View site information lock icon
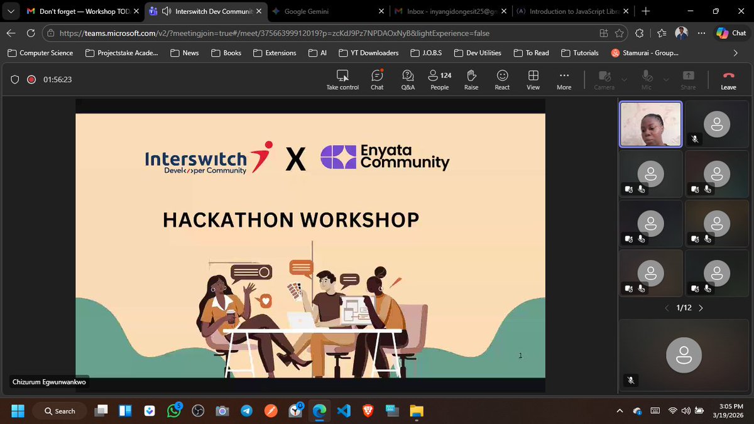 pos(52,33)
